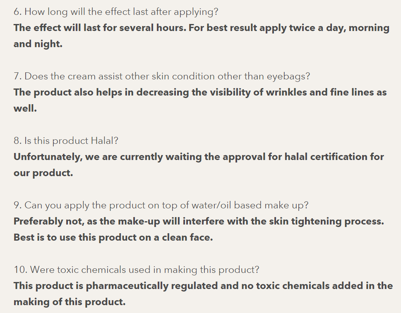Click question 6 about how long the effect lasts
The image size is (401, 313).
coord(116,12)
